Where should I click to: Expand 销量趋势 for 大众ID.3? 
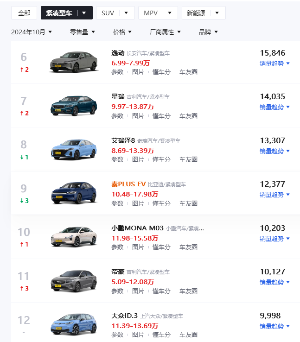point(274,327)
